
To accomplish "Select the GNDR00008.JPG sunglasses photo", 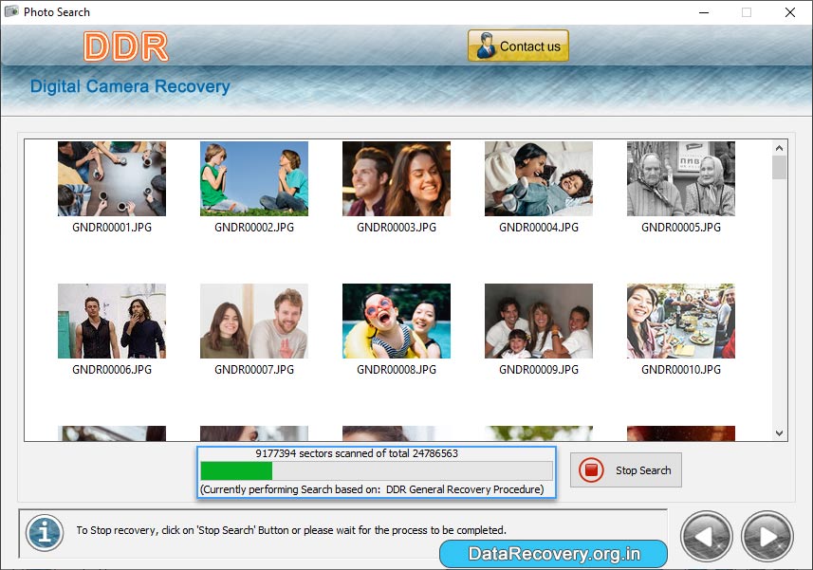I will [x=396, y=321].
